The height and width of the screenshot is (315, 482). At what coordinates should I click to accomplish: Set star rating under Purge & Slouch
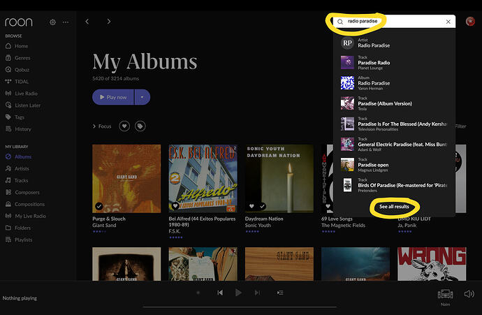pyautogui.click(x=99, y=231)
